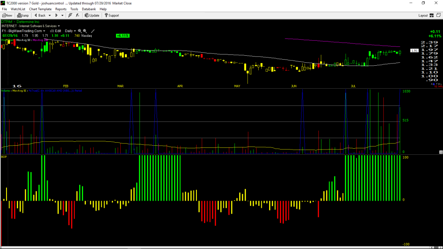Click the Forward arrow in the toolbar
Viewport: 443px width, 249px height.
pyautogui.click(x=56, y=16)
